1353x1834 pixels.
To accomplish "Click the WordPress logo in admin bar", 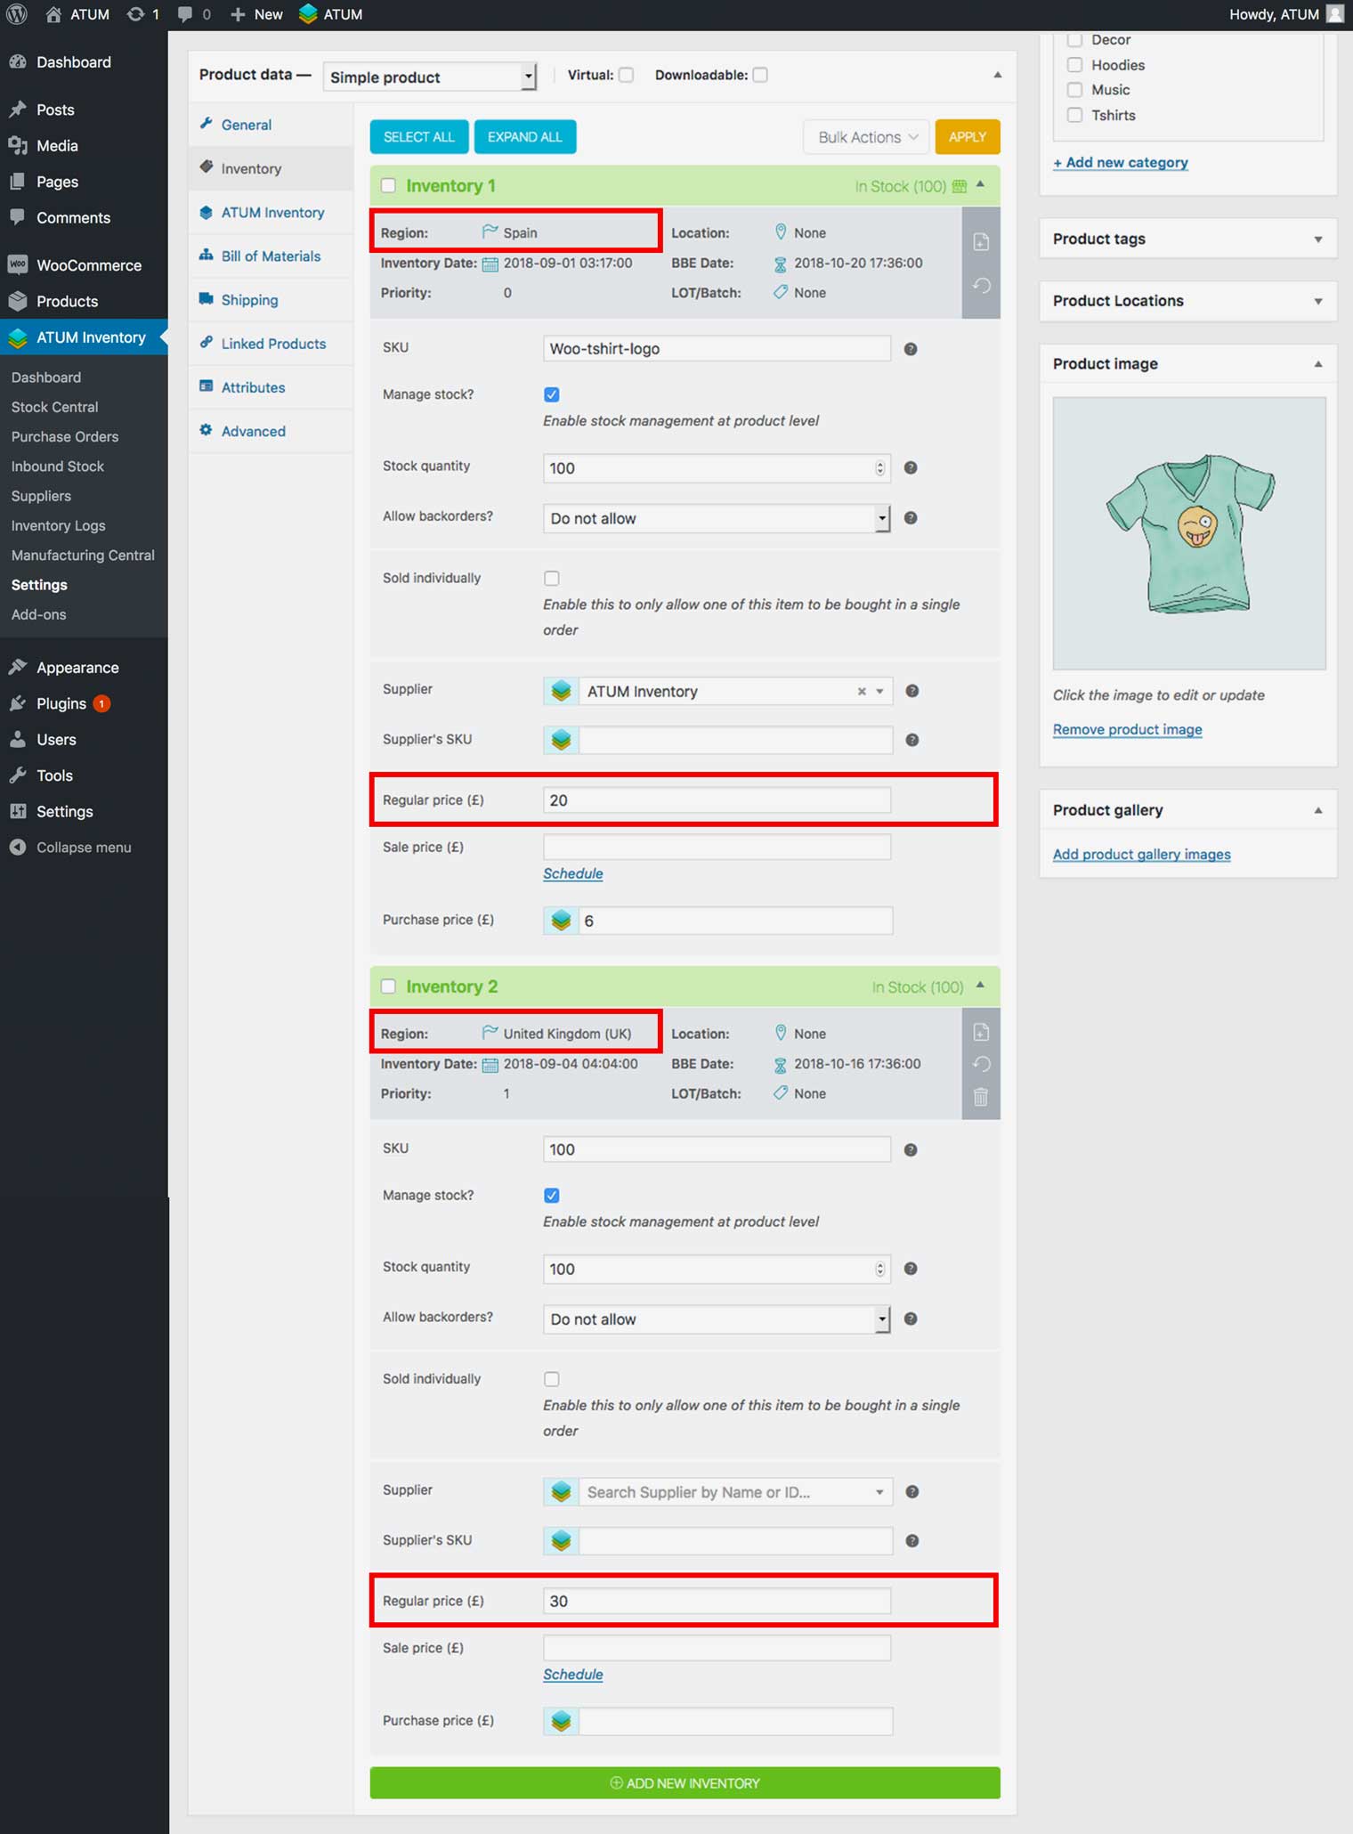I will coord(17,14).
